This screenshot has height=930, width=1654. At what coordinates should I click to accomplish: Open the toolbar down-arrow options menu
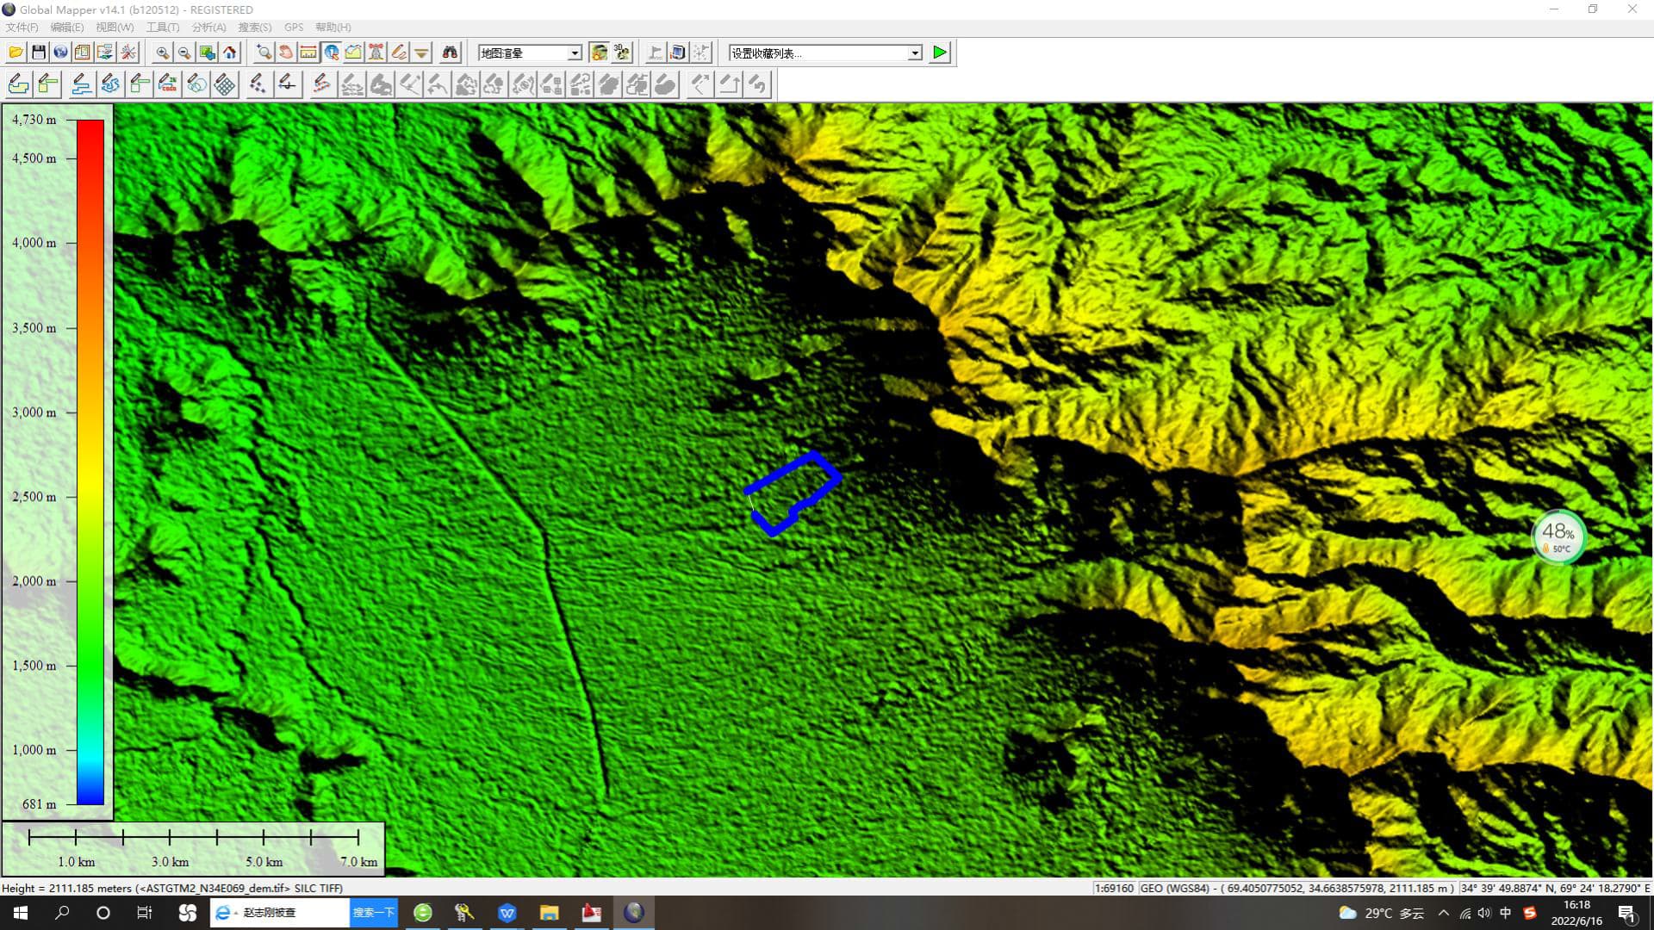[421, 53]
